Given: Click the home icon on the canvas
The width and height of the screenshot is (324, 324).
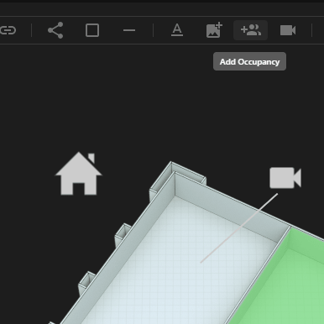Looking at the screenshot, I should click(x=79, y=174).
